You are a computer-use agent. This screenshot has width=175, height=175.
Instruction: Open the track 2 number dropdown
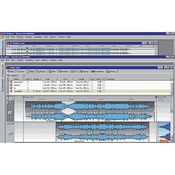tap(10, 133)
